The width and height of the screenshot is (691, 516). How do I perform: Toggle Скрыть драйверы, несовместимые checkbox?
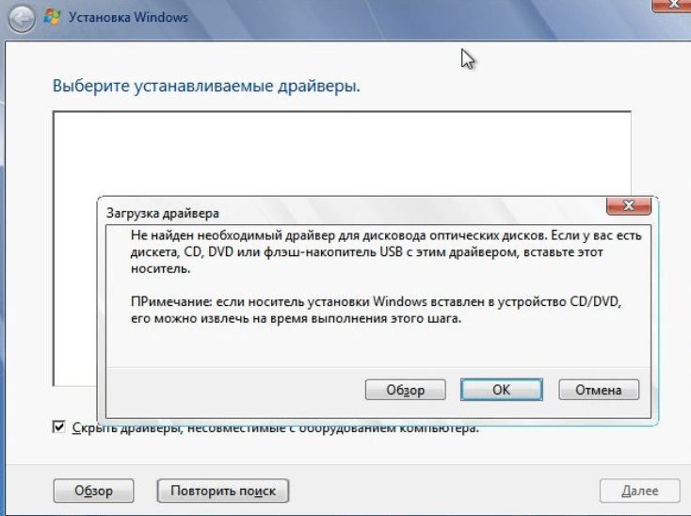point(59,427)
